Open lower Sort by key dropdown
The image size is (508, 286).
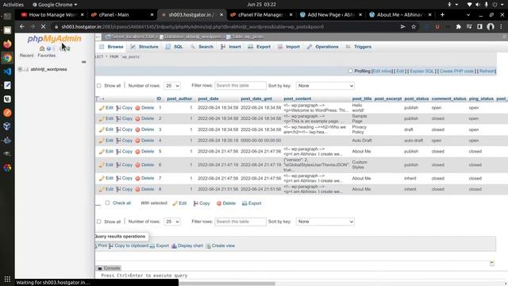(325, 222)
